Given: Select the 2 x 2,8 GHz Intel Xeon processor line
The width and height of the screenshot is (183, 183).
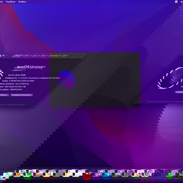Looking at the screenshot, I should tap(39, 78).
